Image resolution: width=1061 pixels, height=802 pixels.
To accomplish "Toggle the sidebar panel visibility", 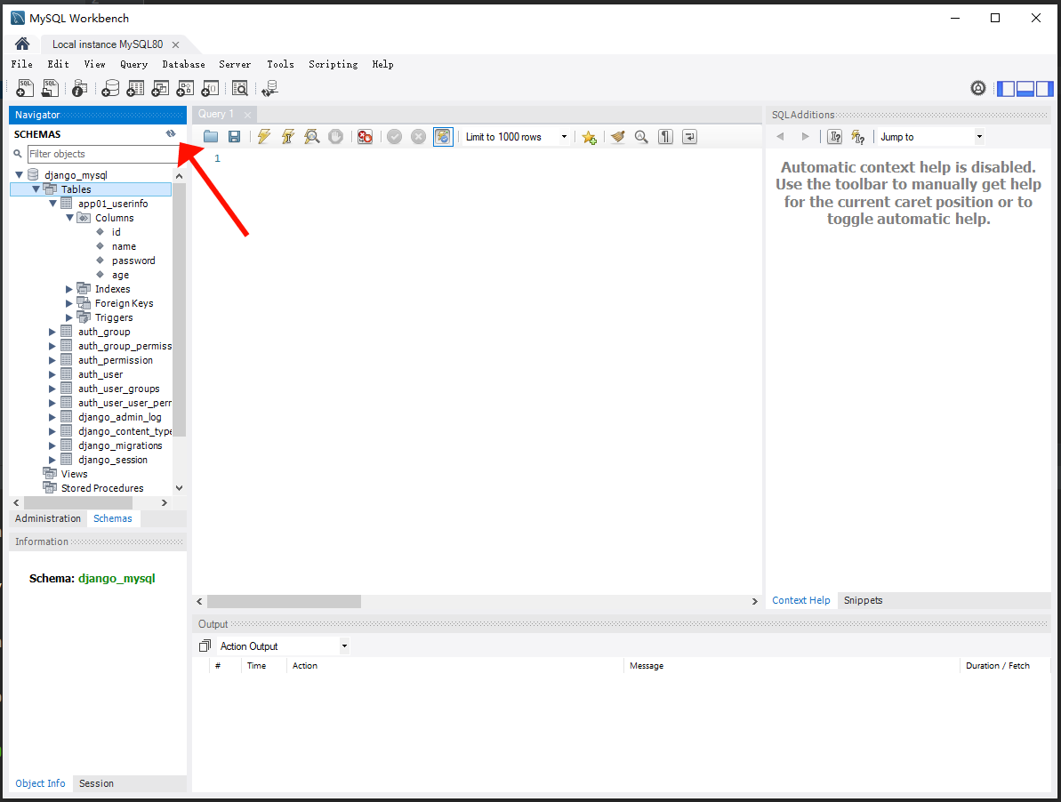I will 1006,89.
